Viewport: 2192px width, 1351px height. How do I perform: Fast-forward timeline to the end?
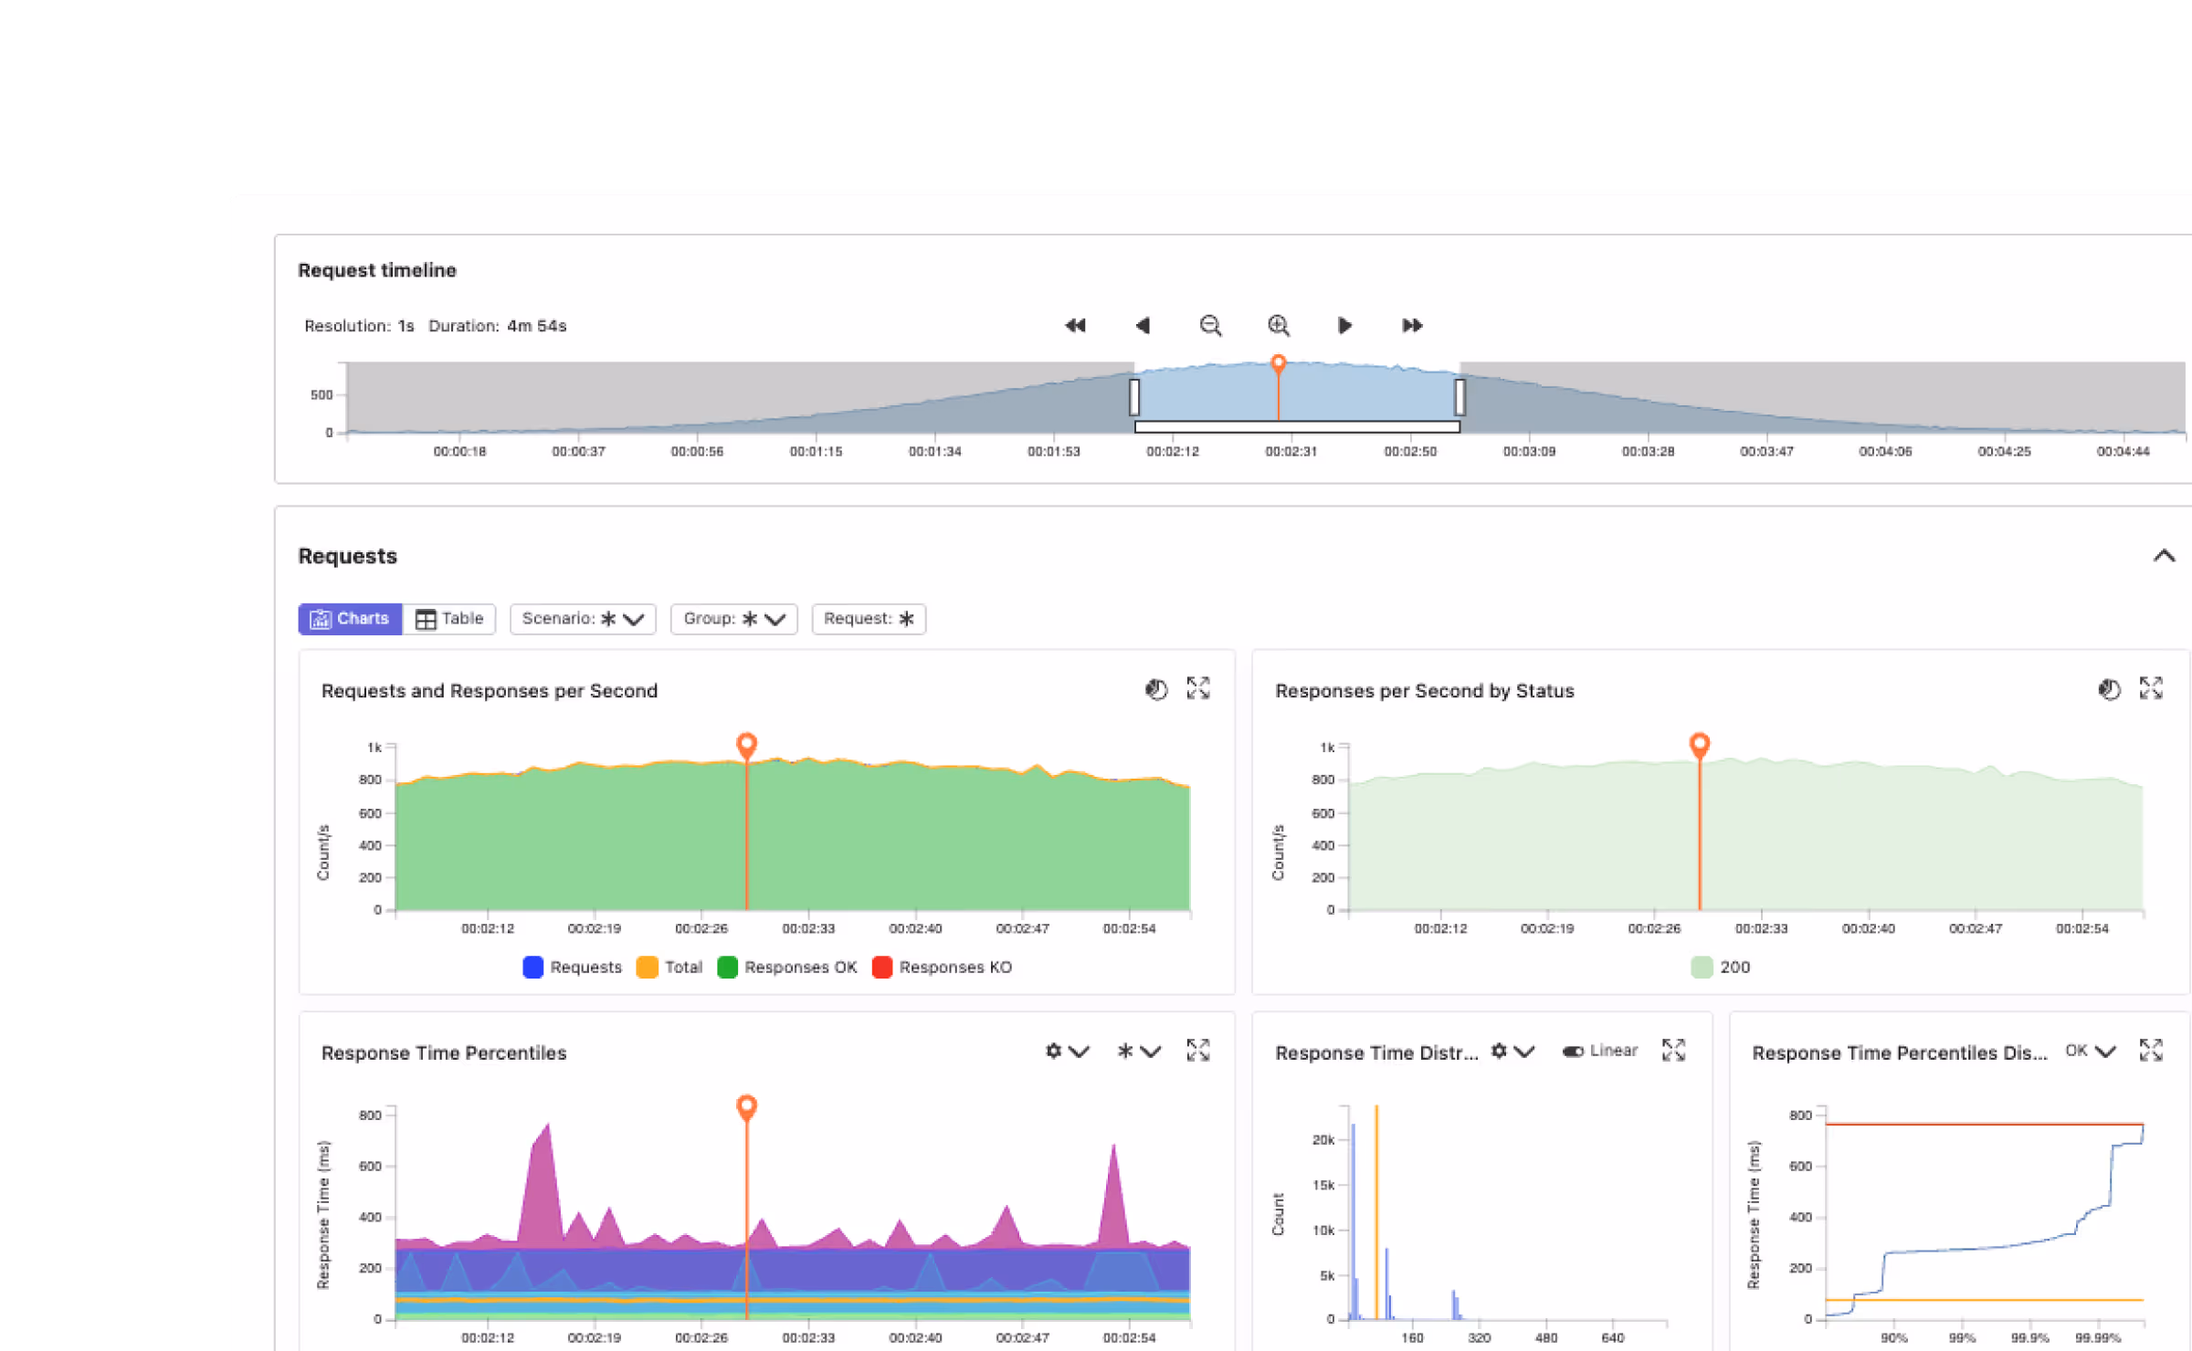coord(1412,326)
